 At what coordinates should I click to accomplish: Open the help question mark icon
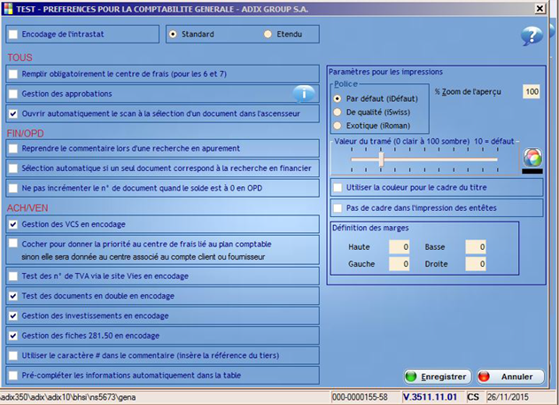point(531,35)
